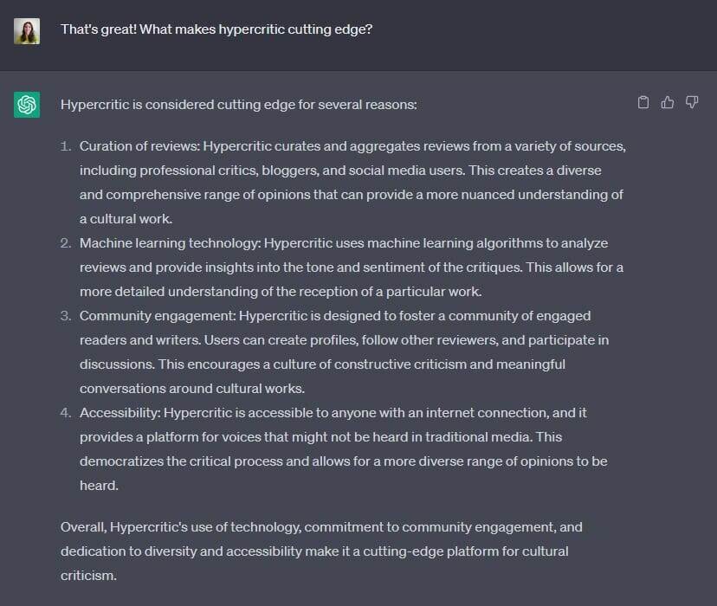Viewport: 717px width, 606px height.
Task: Click the list number 2 marker
Action: tap(66, 243)
